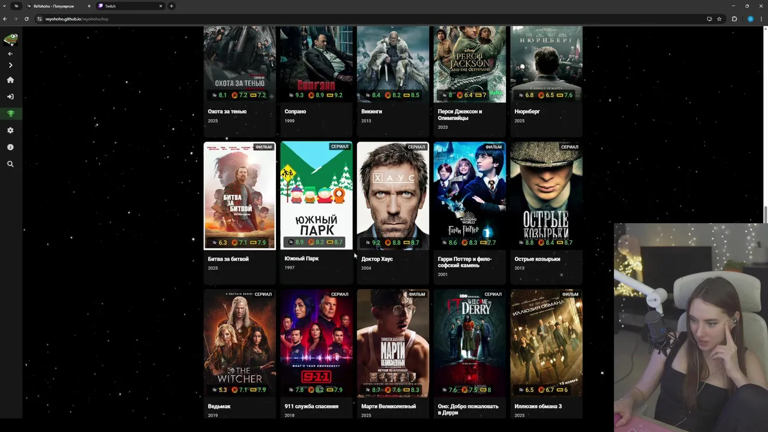This screenshot has height=432, width=768.
Task: Click the title Охота за тенью
Action: tap(227, 112)
